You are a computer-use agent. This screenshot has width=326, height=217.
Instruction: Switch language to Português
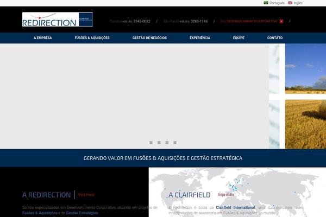277,3
